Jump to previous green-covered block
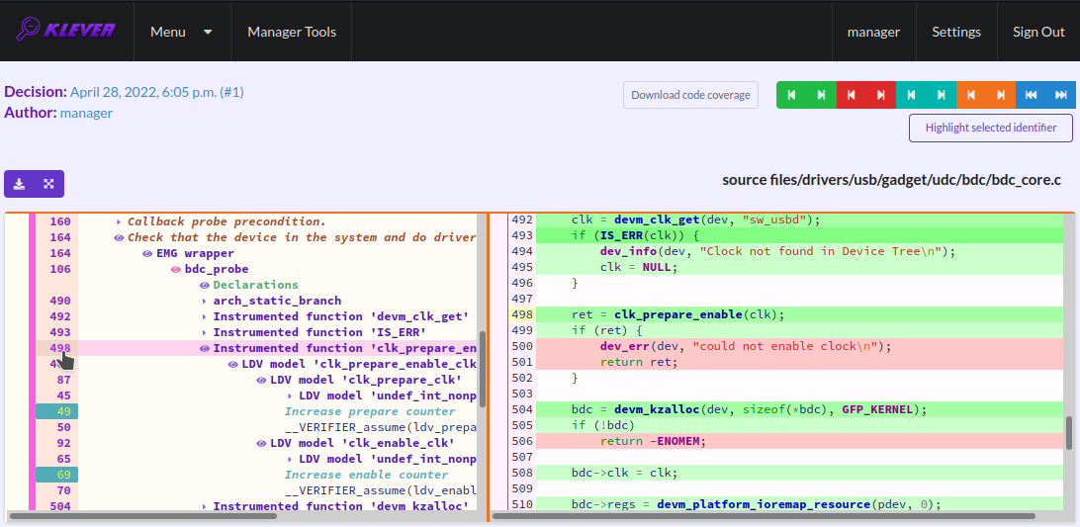 coord(791,95)
